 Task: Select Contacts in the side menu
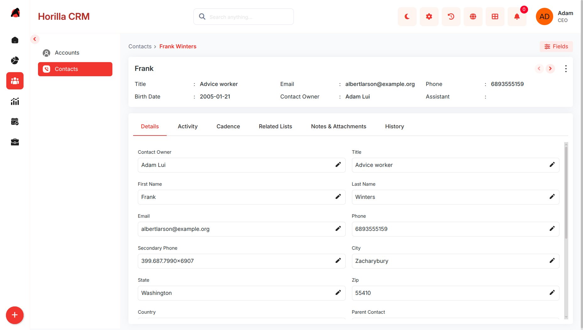click(75, 69)
